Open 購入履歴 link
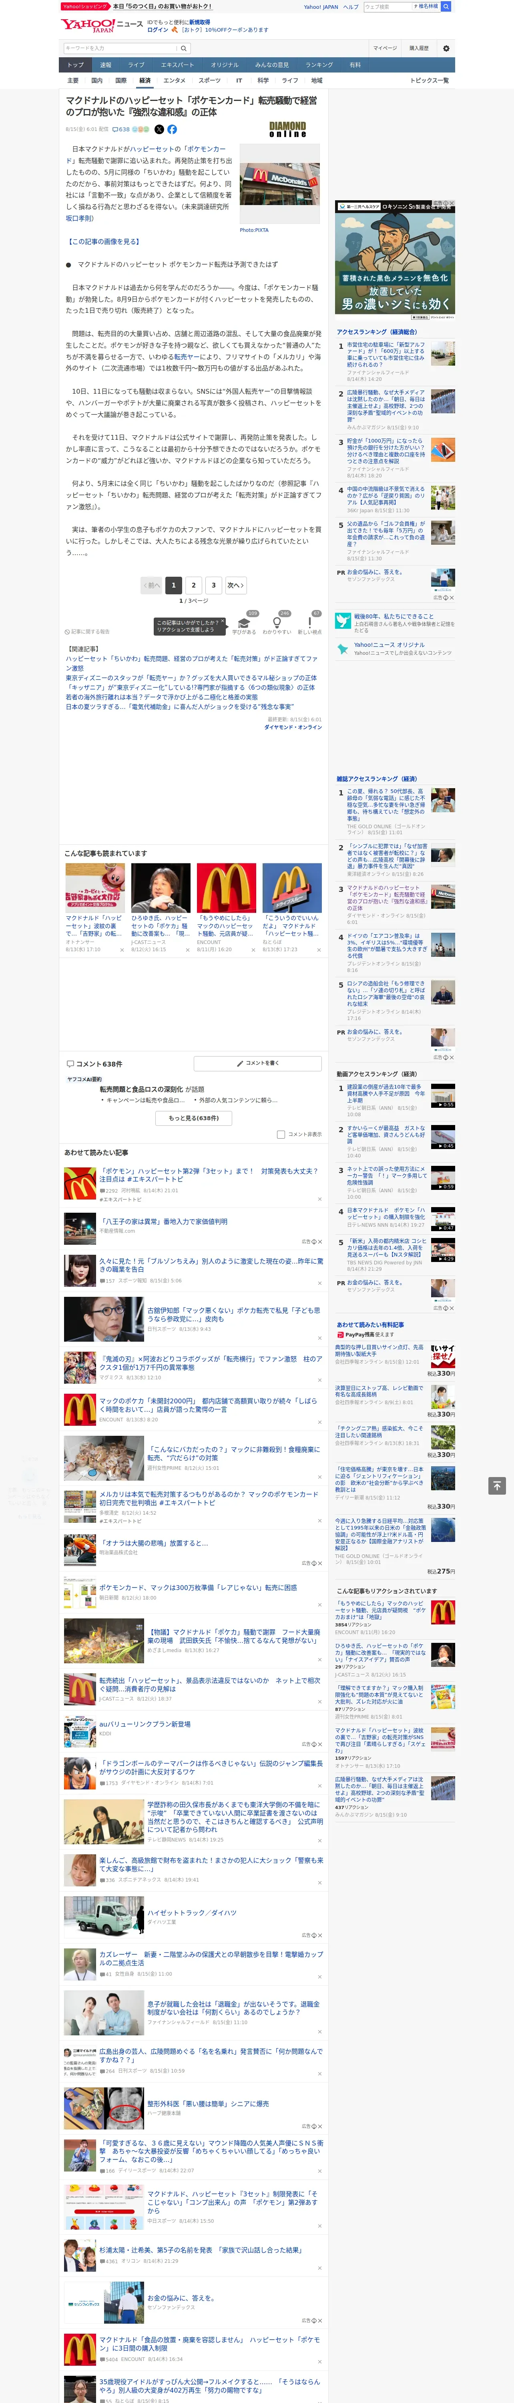Screen dimensions: 514x2403 tap(419, 48)
